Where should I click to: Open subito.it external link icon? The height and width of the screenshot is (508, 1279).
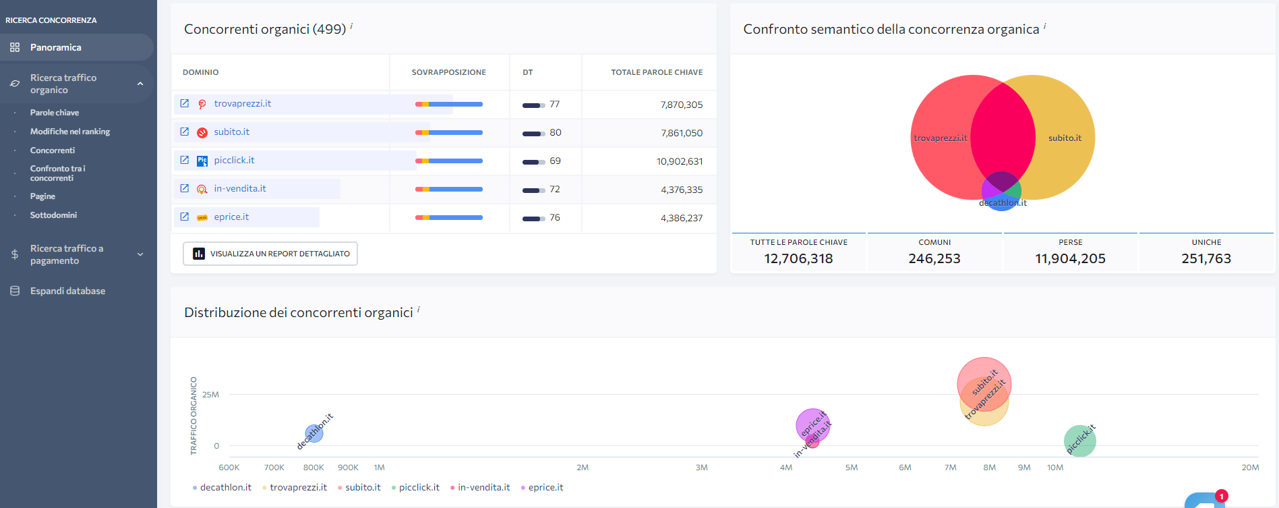click(184, 132)
